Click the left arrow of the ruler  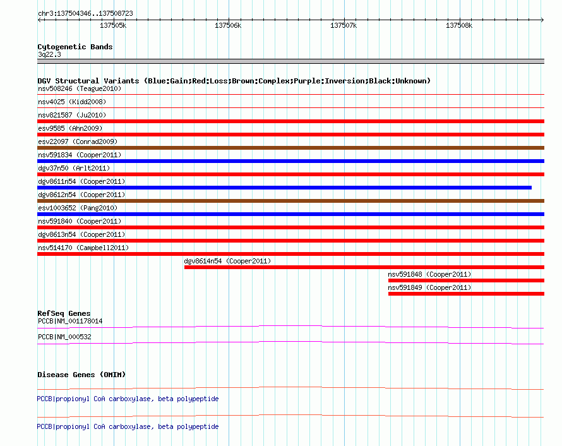click(x=39, y=20)
